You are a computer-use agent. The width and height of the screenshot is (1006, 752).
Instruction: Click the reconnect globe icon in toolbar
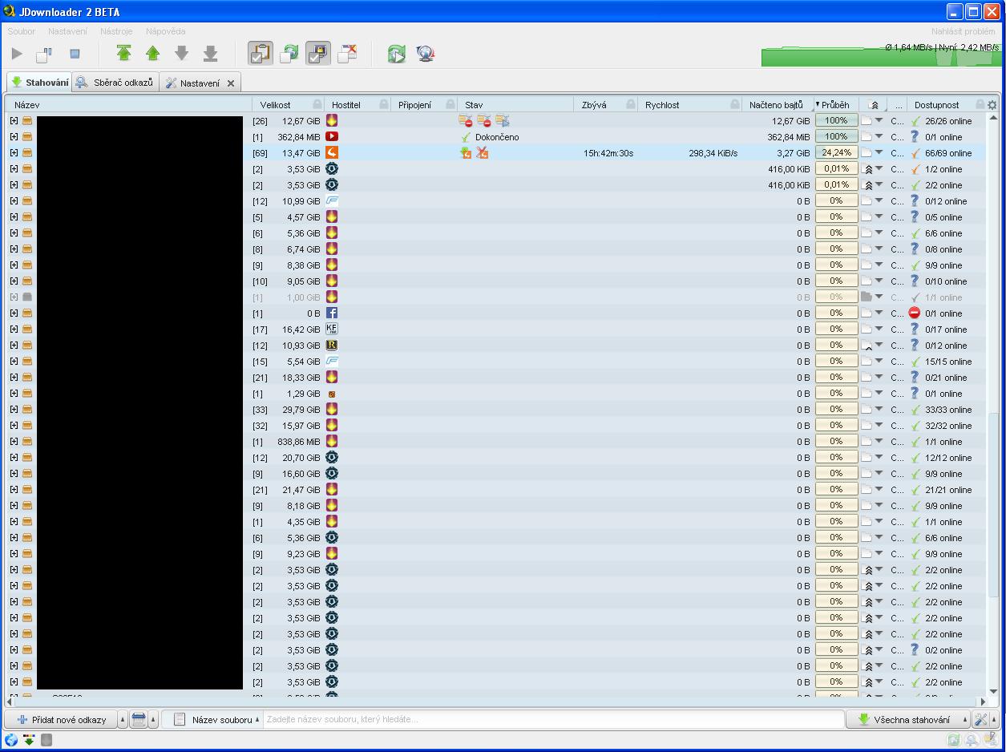pyautogui.click(x=425, y=54)
